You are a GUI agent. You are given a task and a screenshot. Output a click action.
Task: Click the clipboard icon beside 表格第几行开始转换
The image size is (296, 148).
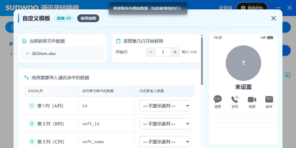(x=118, y=41)
